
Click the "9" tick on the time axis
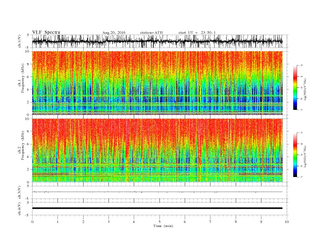click(x=261, y=222)
